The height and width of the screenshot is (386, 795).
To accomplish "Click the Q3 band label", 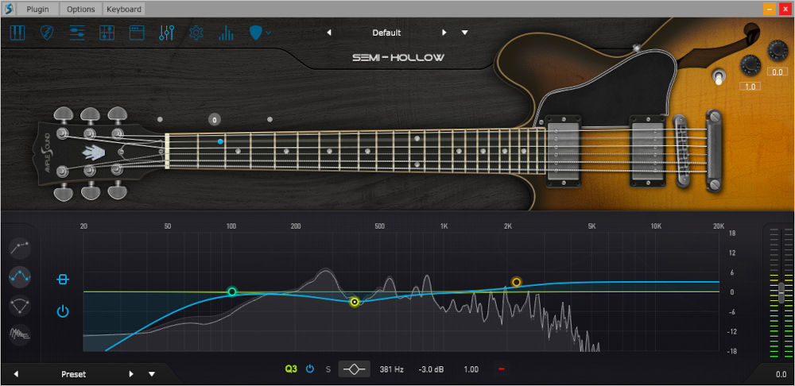I will pos(291,369).
